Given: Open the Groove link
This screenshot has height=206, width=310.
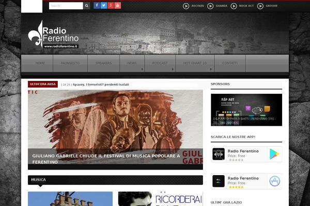Looking at the screenshot, I should 272,6.
